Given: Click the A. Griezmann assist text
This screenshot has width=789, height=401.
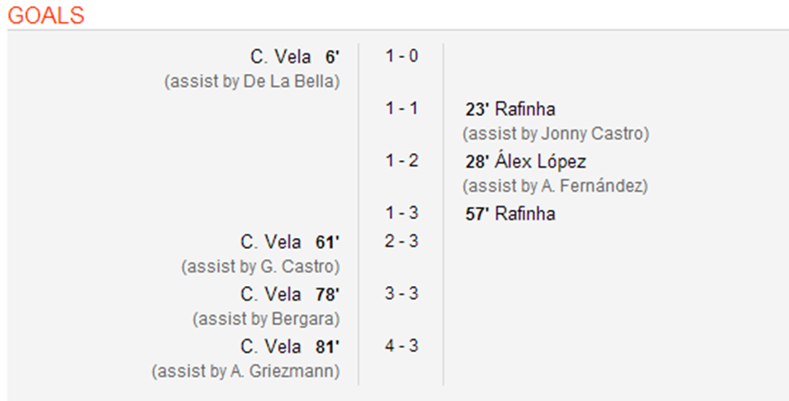Looking at the screenshot, I should coord(246,371).
